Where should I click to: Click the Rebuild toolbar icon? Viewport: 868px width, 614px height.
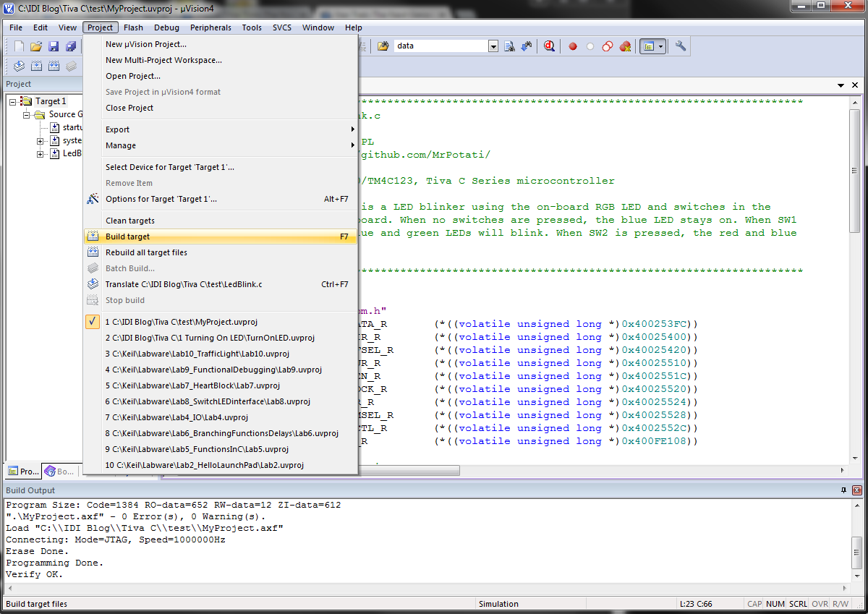pyautogui.click(x=54, y=66)
